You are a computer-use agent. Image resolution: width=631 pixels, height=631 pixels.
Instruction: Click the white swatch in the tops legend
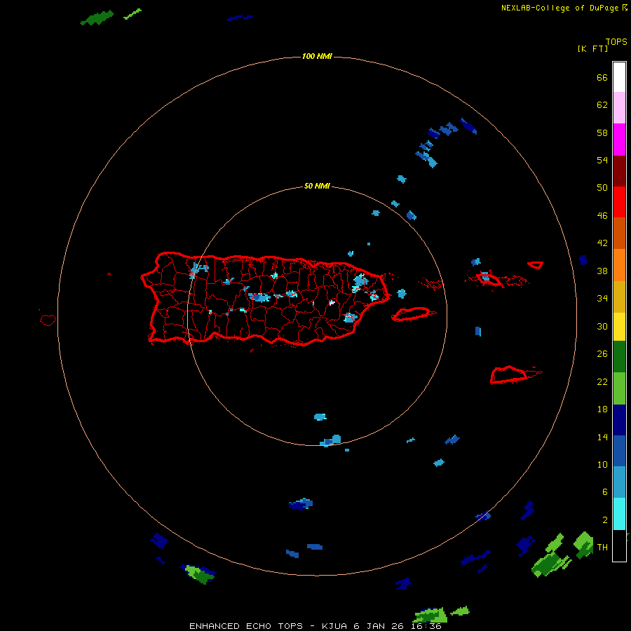(619, 77)
